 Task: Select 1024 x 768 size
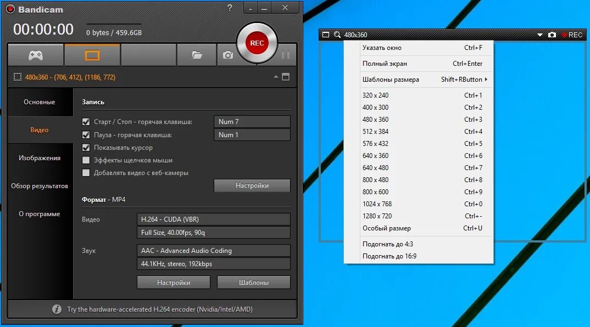click(419, 204)
